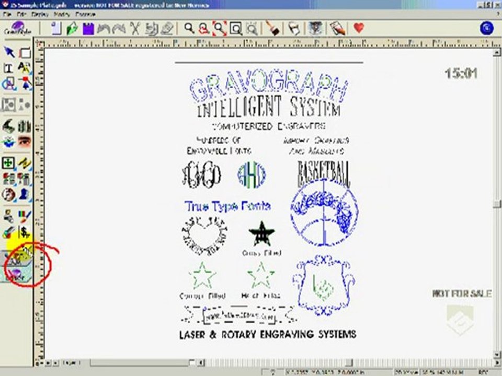Click the zoom-to-page framed magnifier icon
This screenshot has width=502, height=376.
pos(236,28)
